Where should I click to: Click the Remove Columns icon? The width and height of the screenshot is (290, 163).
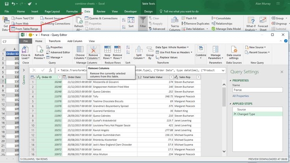coord(93,50)
